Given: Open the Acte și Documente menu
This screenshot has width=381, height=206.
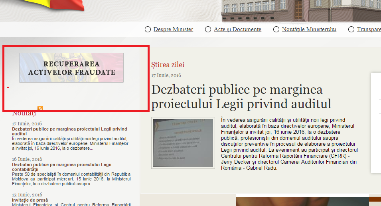Looking at the screenshot, I should (x=237, y=30).
